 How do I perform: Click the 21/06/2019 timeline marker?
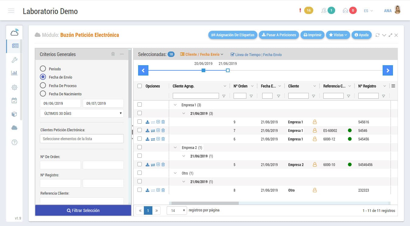[228, 70]
